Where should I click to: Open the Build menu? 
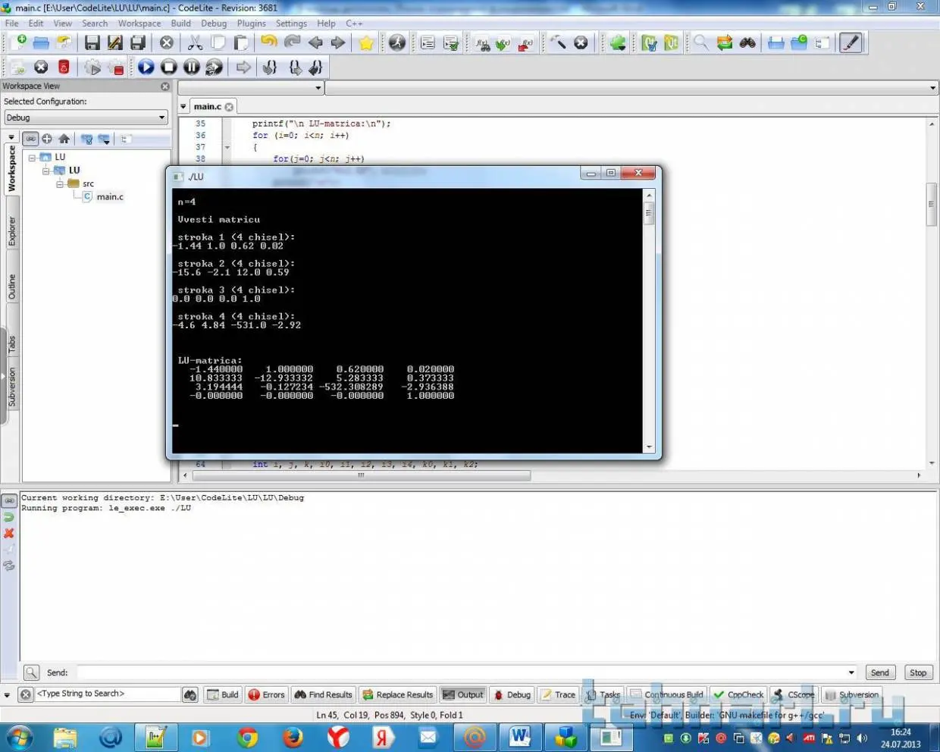[181, 23]
